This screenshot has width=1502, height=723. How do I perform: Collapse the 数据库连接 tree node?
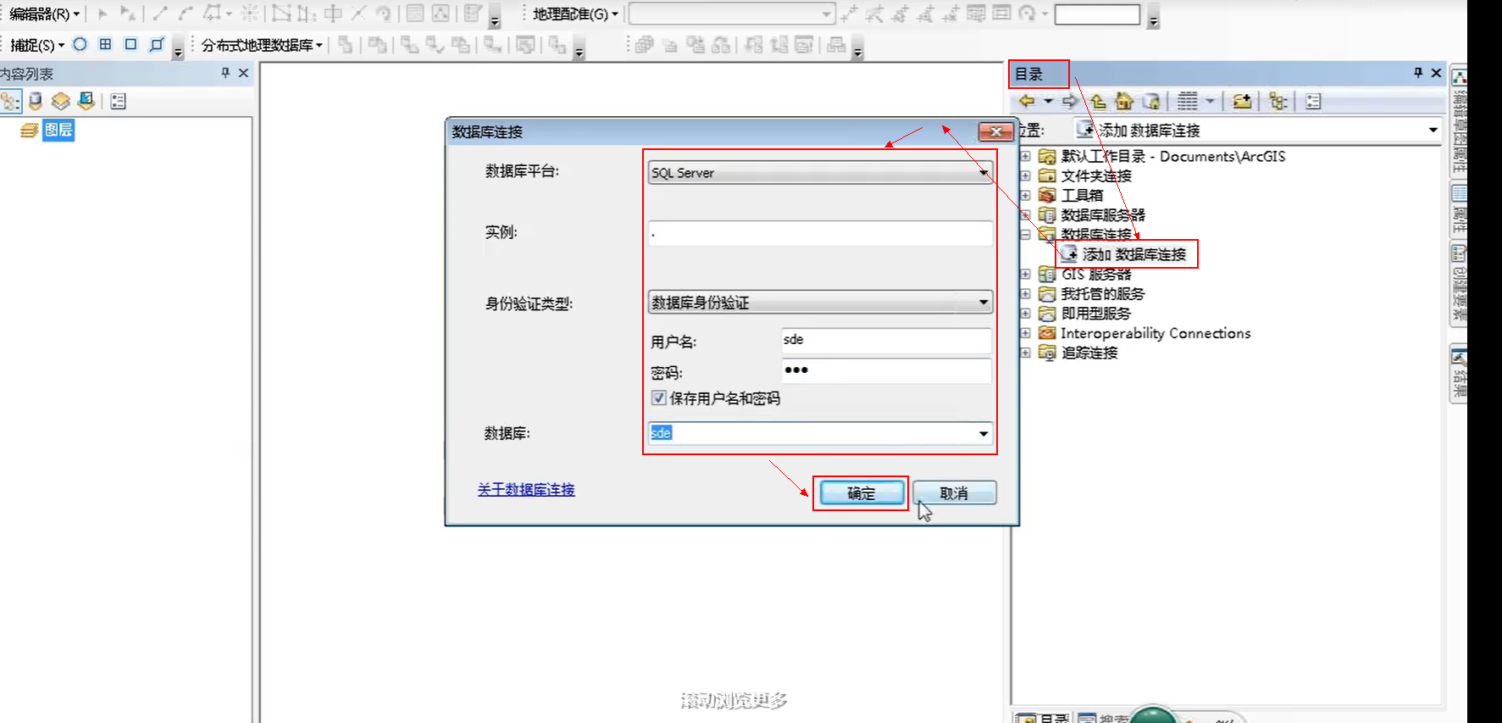coord(1025,234)
